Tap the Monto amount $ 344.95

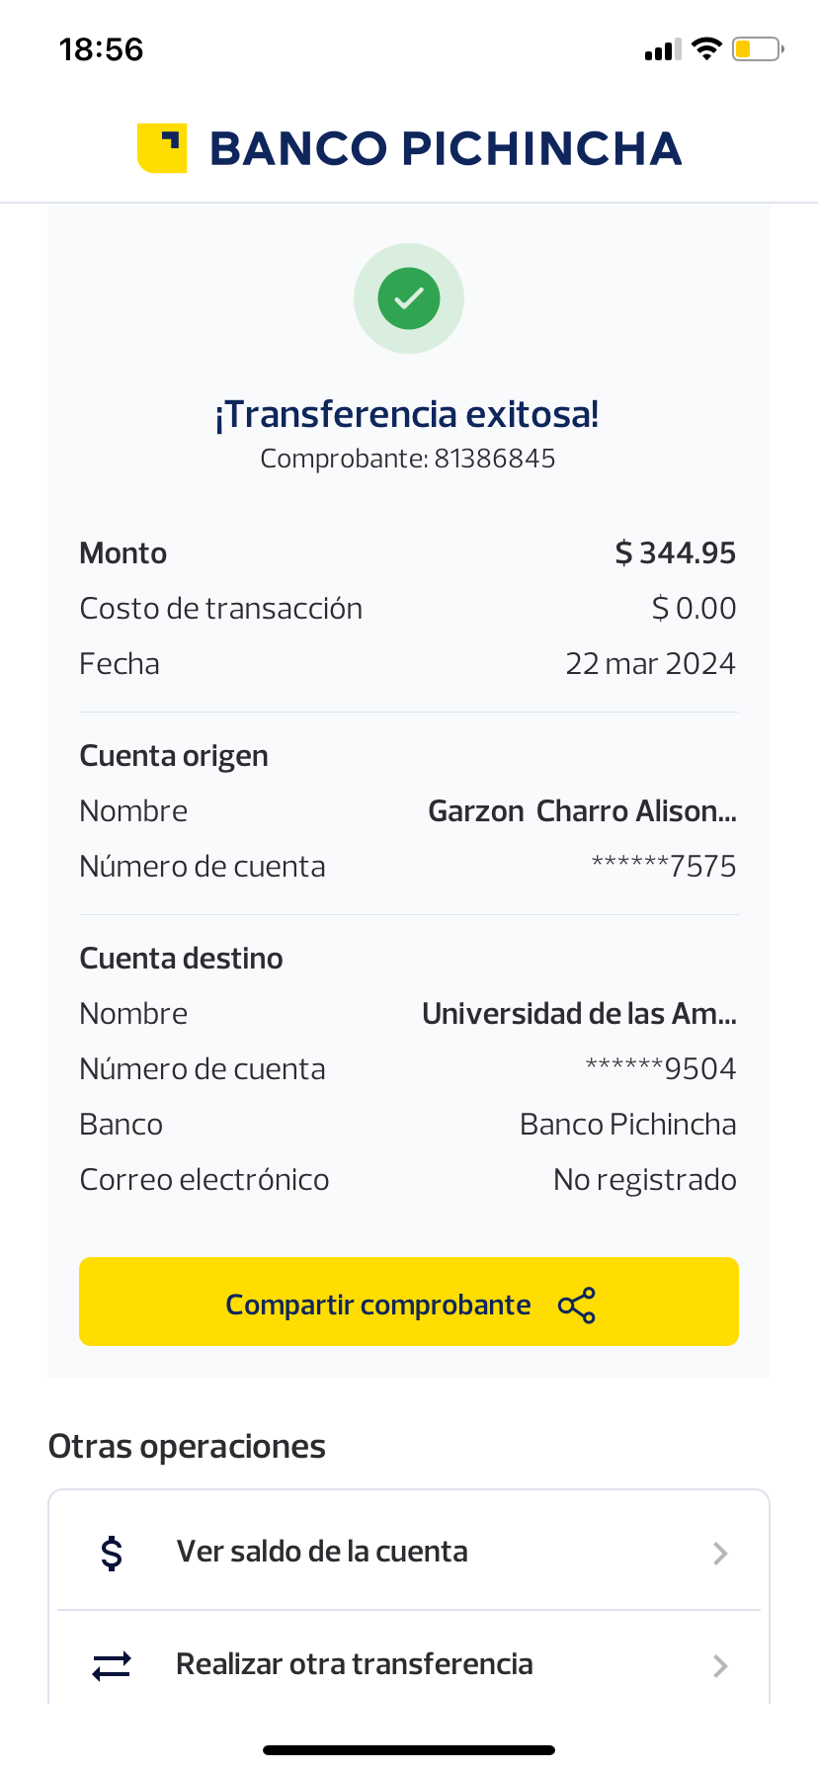tap(675, 553)
